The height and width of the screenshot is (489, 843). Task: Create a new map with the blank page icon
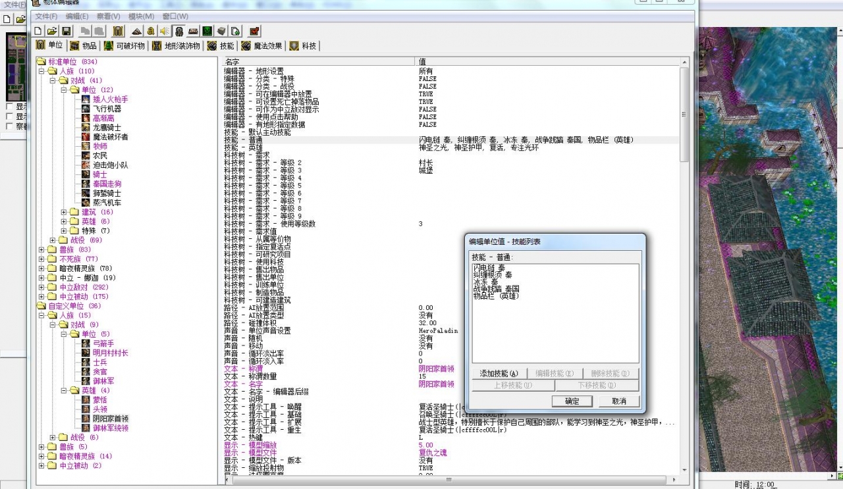point(38,31)
